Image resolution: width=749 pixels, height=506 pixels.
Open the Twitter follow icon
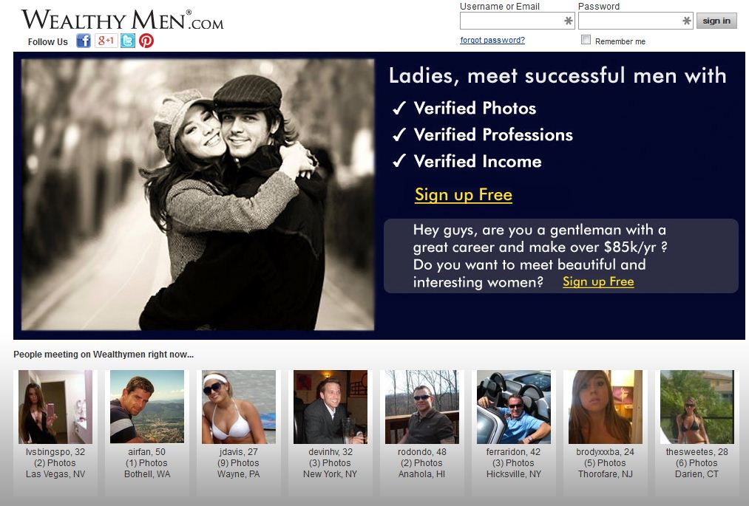pos(127,41)
